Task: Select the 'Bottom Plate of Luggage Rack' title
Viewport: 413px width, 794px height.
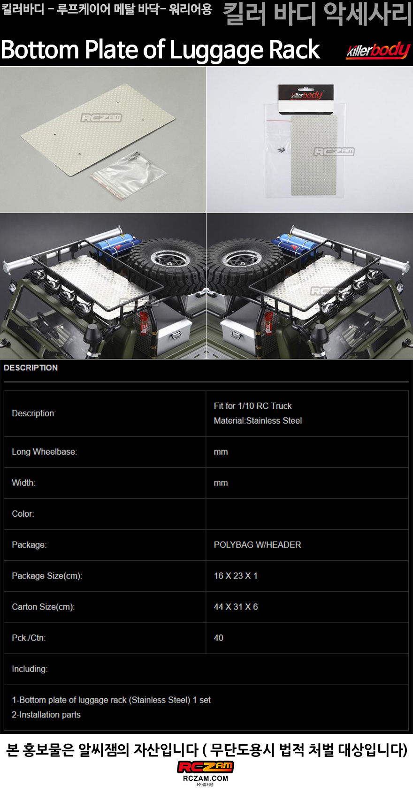Action: [x=160, y=50]
